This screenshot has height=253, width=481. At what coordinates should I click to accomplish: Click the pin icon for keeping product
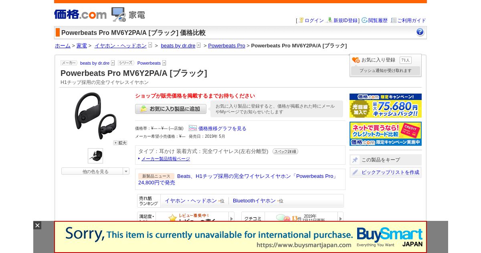tap(355, 160)
